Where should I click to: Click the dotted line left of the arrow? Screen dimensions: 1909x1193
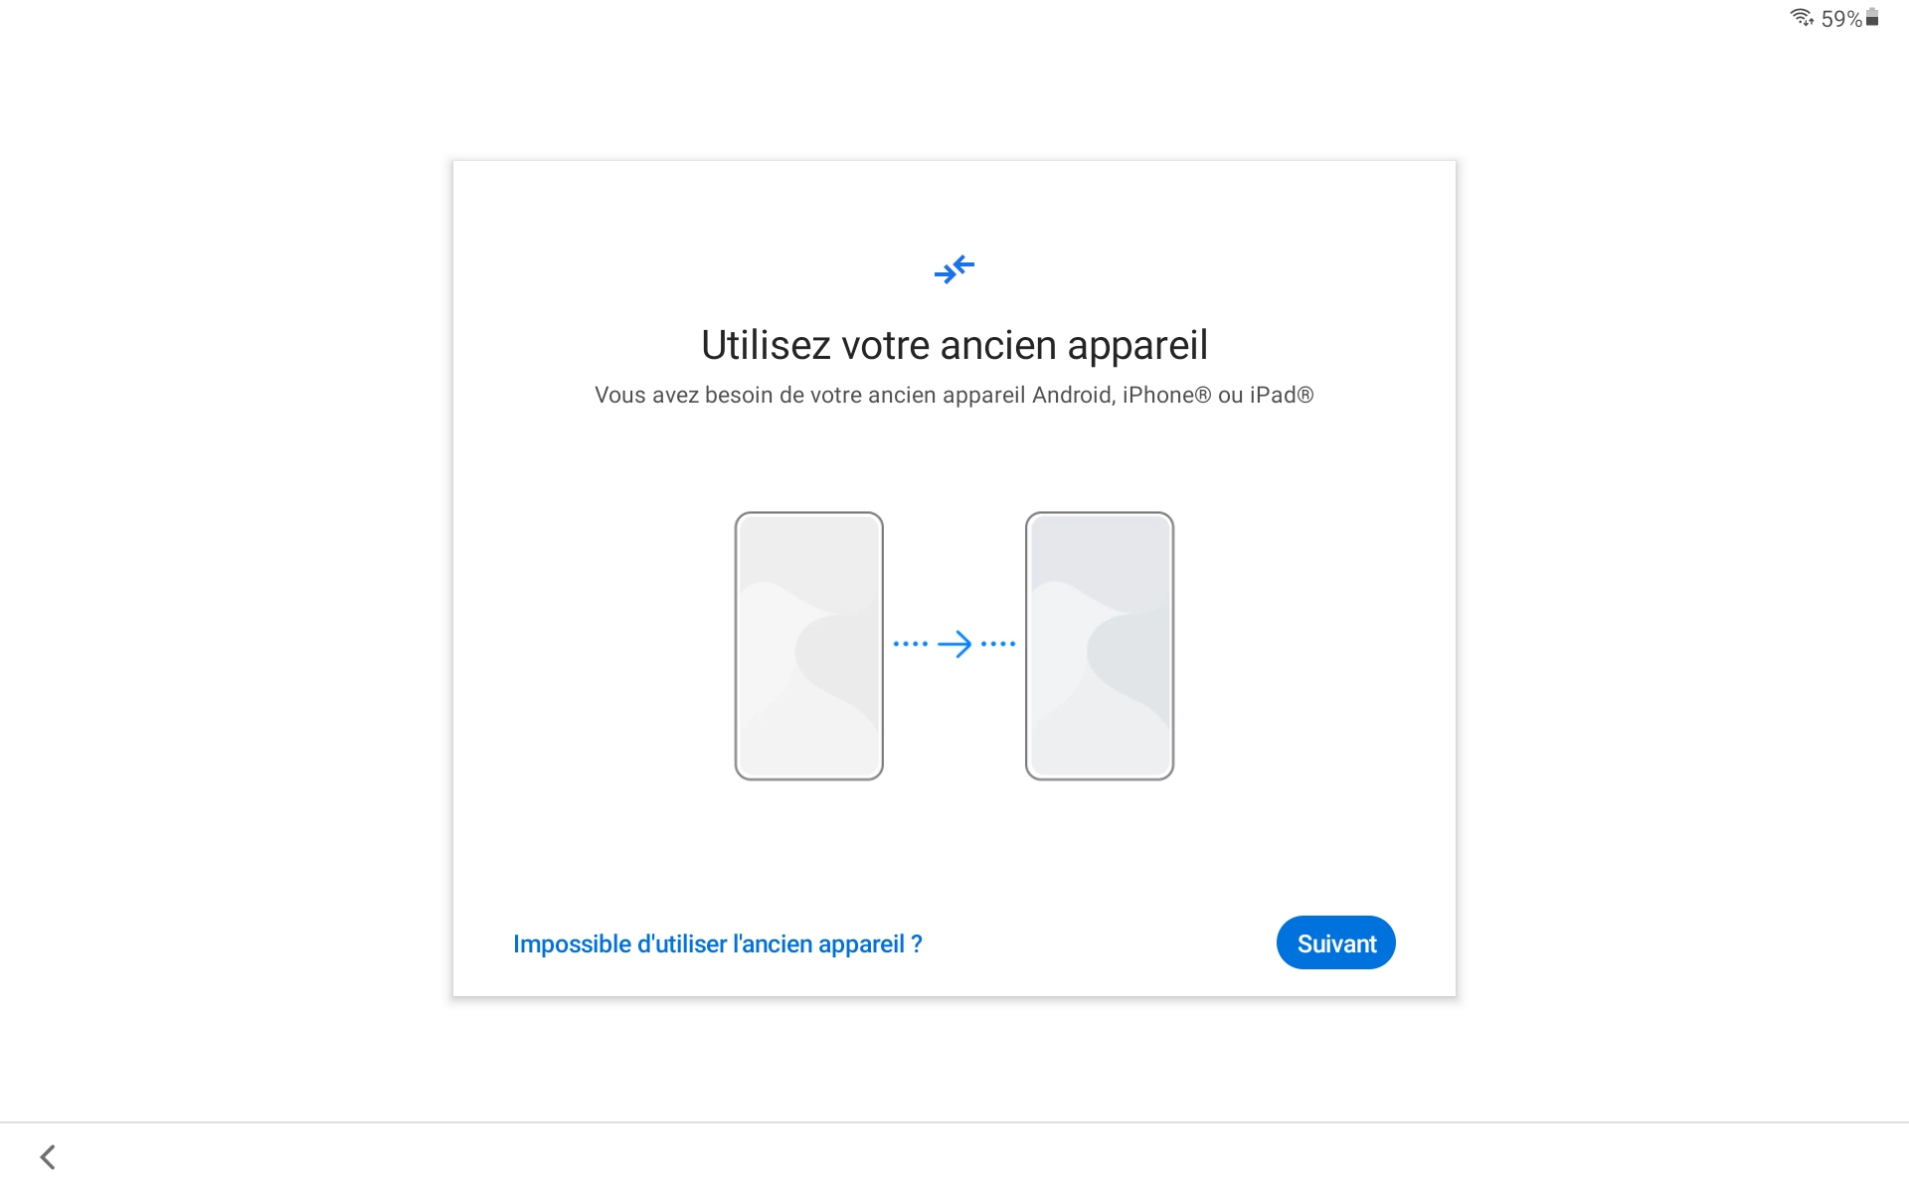pos(910,644)
